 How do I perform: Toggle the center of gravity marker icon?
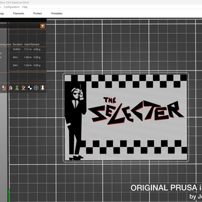click(30, 88)
